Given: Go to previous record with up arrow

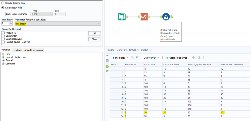Looking at the screenshot, I should coord(194,58).
